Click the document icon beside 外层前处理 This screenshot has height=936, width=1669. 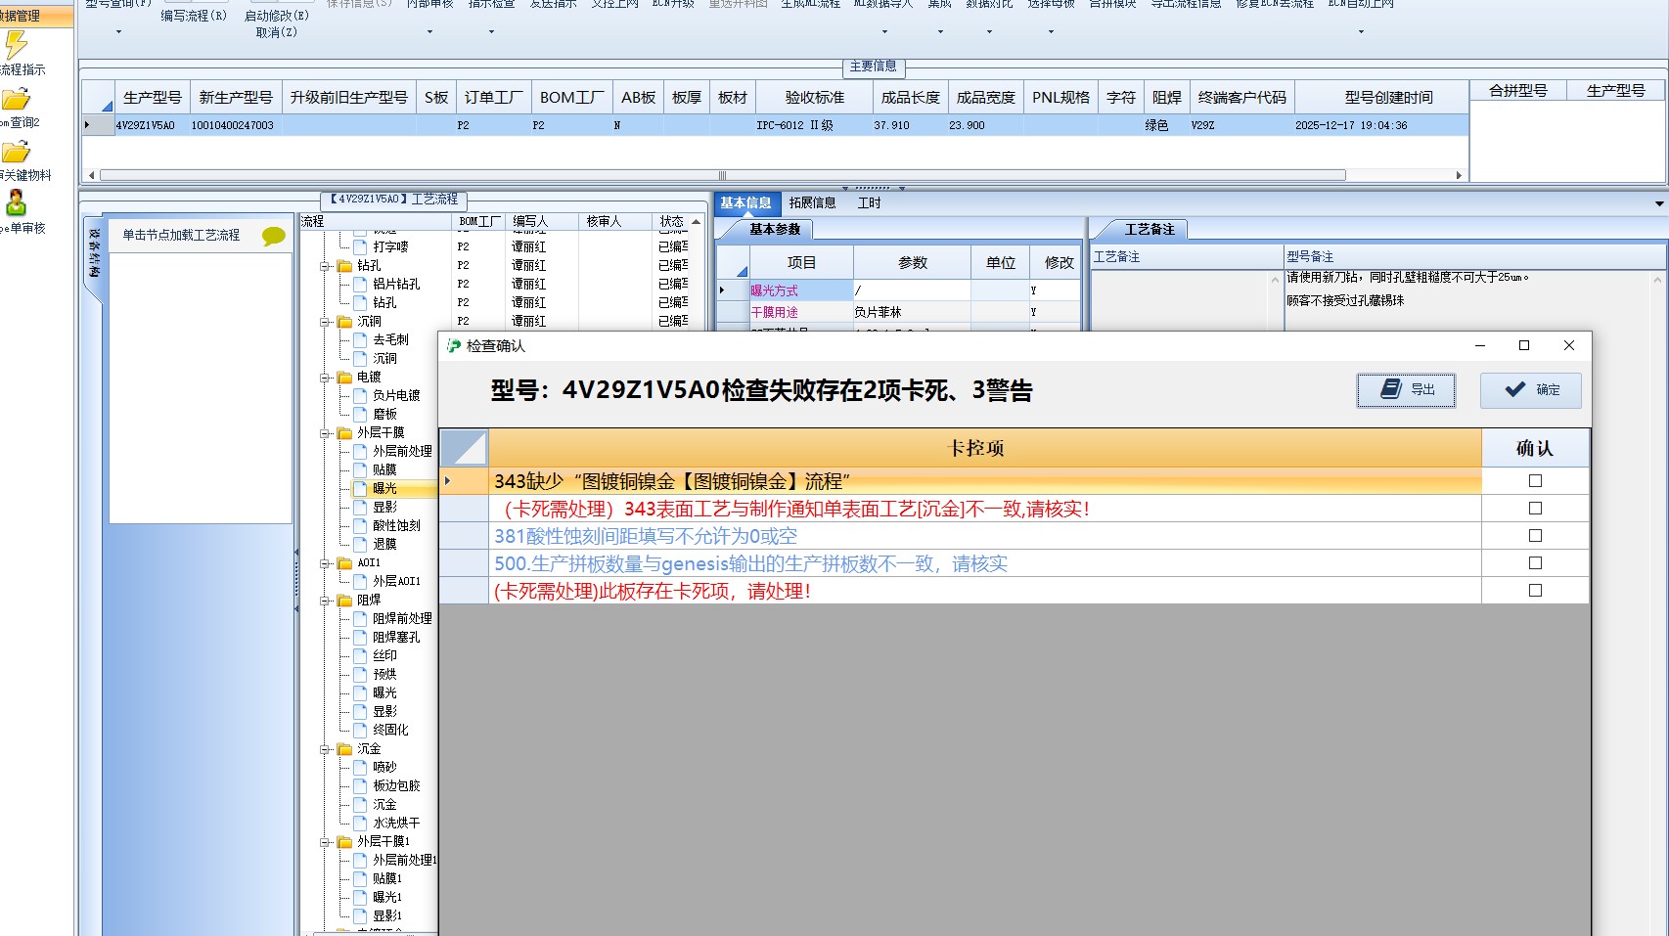coord(360,451)
